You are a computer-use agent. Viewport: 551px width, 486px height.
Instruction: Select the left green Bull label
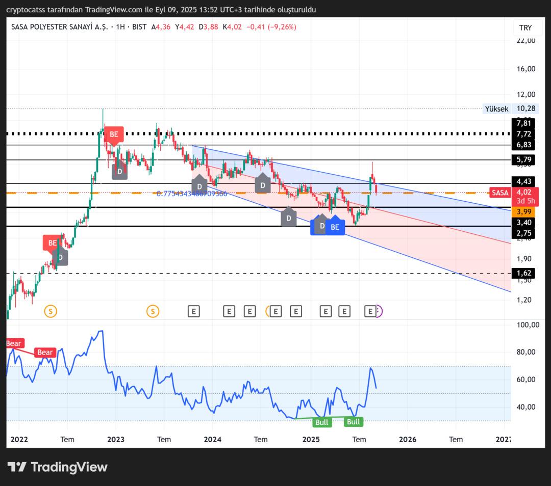click(321, 422)
